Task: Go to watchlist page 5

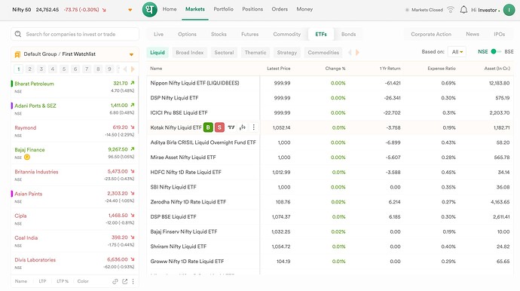Action: pos(64,69)
